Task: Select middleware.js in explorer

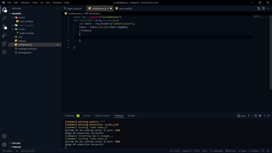Action: [35, 45]
